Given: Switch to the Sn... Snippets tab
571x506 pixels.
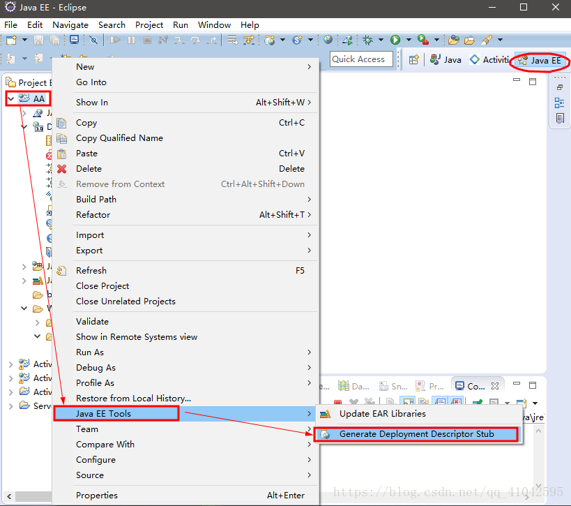Looking at the screenshot, I should (393, 386).
